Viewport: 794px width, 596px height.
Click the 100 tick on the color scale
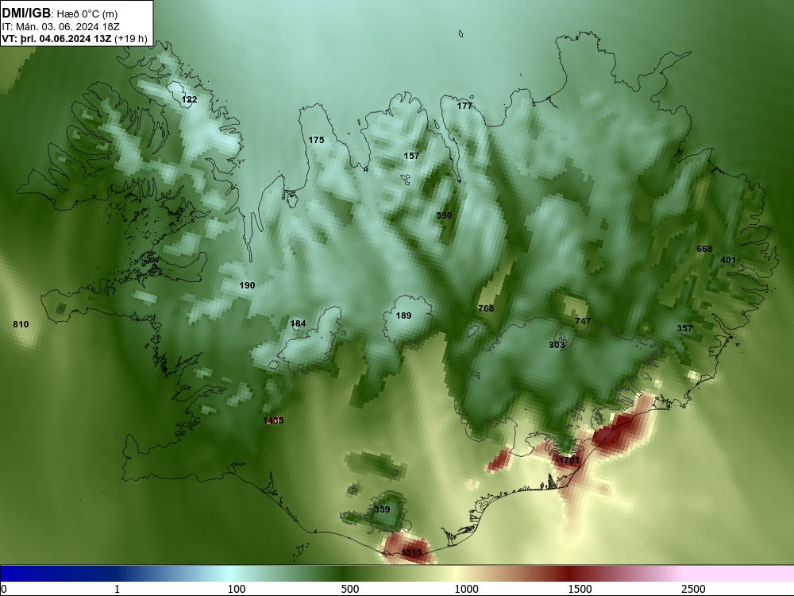point(237,589)
